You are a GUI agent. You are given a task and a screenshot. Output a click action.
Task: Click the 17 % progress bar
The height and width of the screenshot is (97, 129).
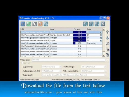[x=80, y=43]
